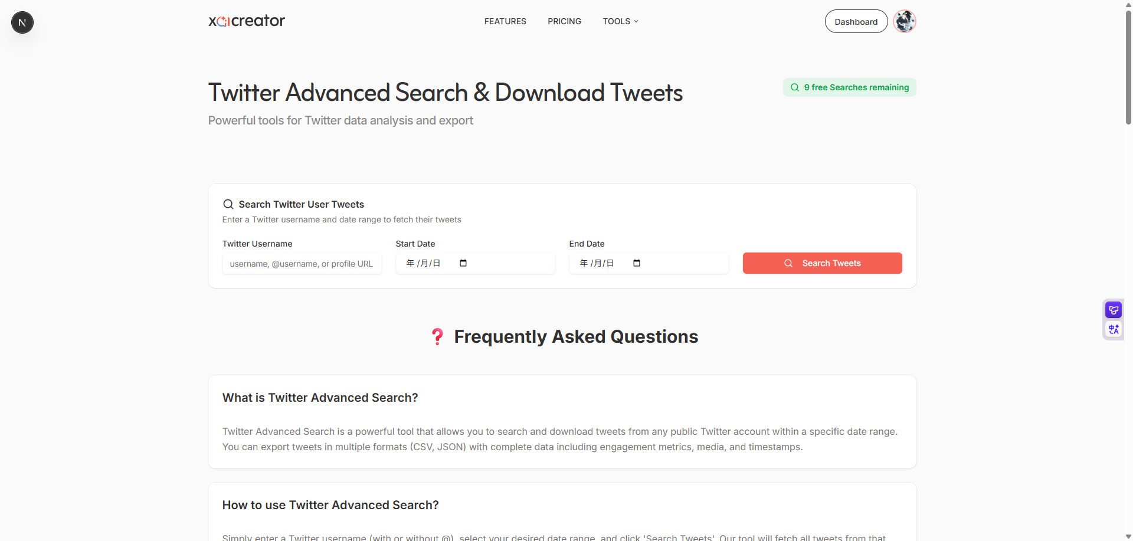Open the End Date calendar picker icon
Screen dimensions: 1133x541
[637, 263]
